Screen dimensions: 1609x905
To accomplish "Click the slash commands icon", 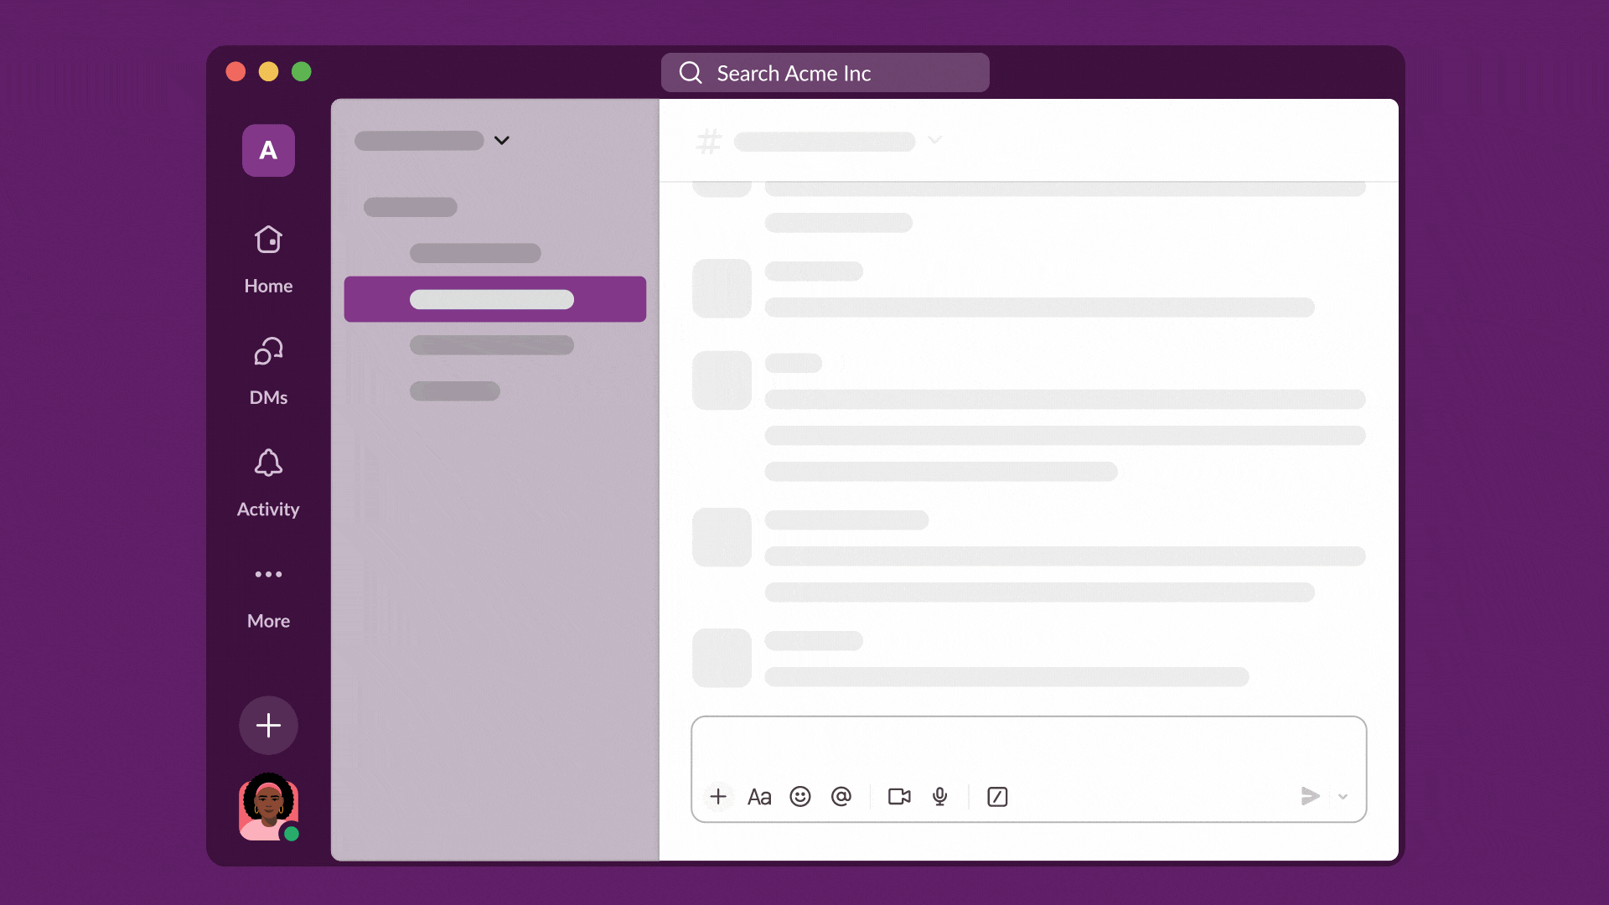I will [x=995, y=795].
